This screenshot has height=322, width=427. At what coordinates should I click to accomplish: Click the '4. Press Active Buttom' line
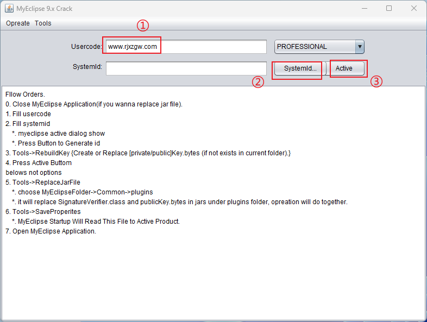pos(39,163)
